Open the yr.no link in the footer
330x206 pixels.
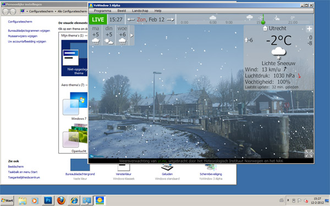(162, 161)
